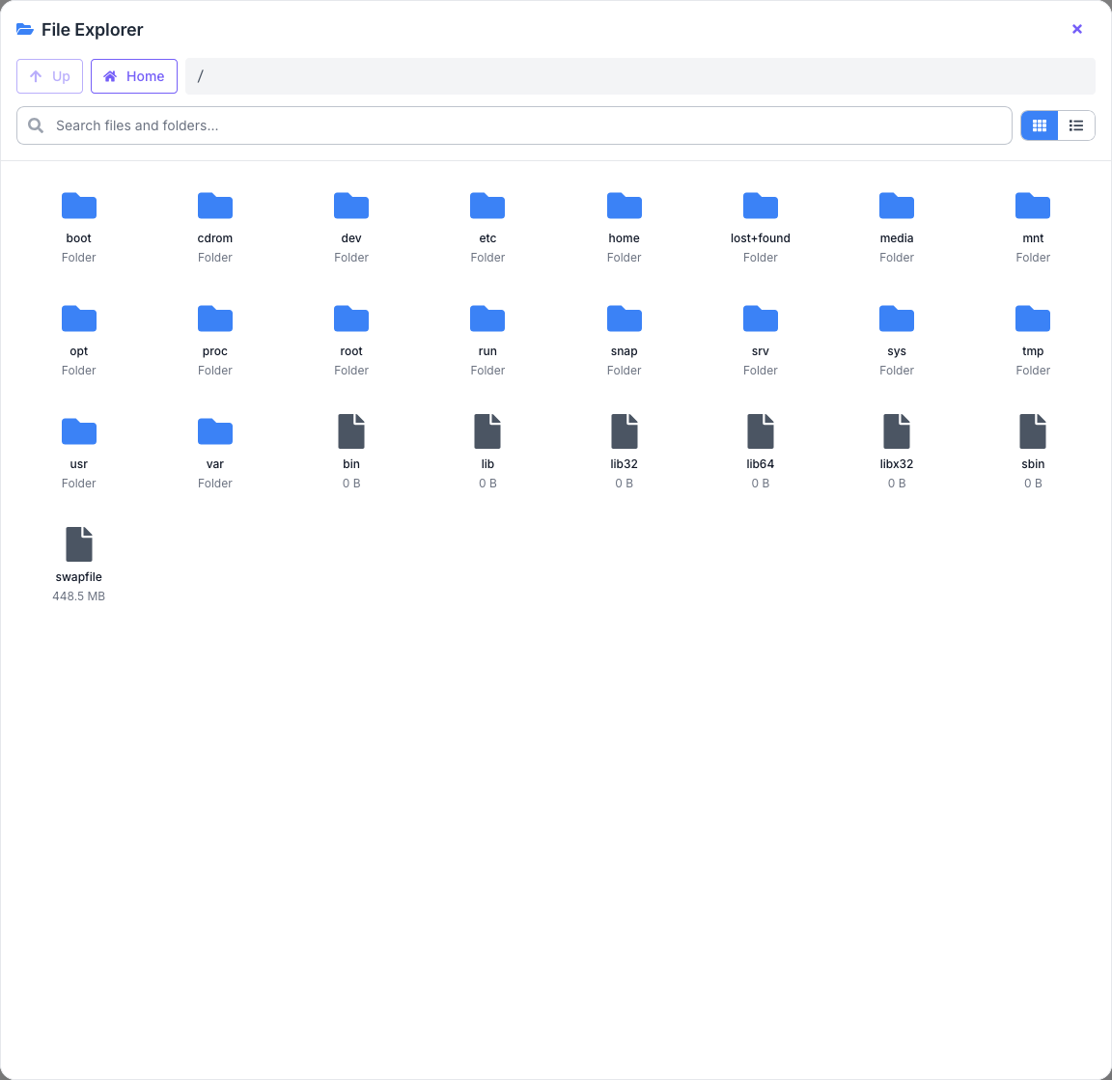Click the File Explorer title folder icon
The image size is (1112, 1080).
(25, 29)
